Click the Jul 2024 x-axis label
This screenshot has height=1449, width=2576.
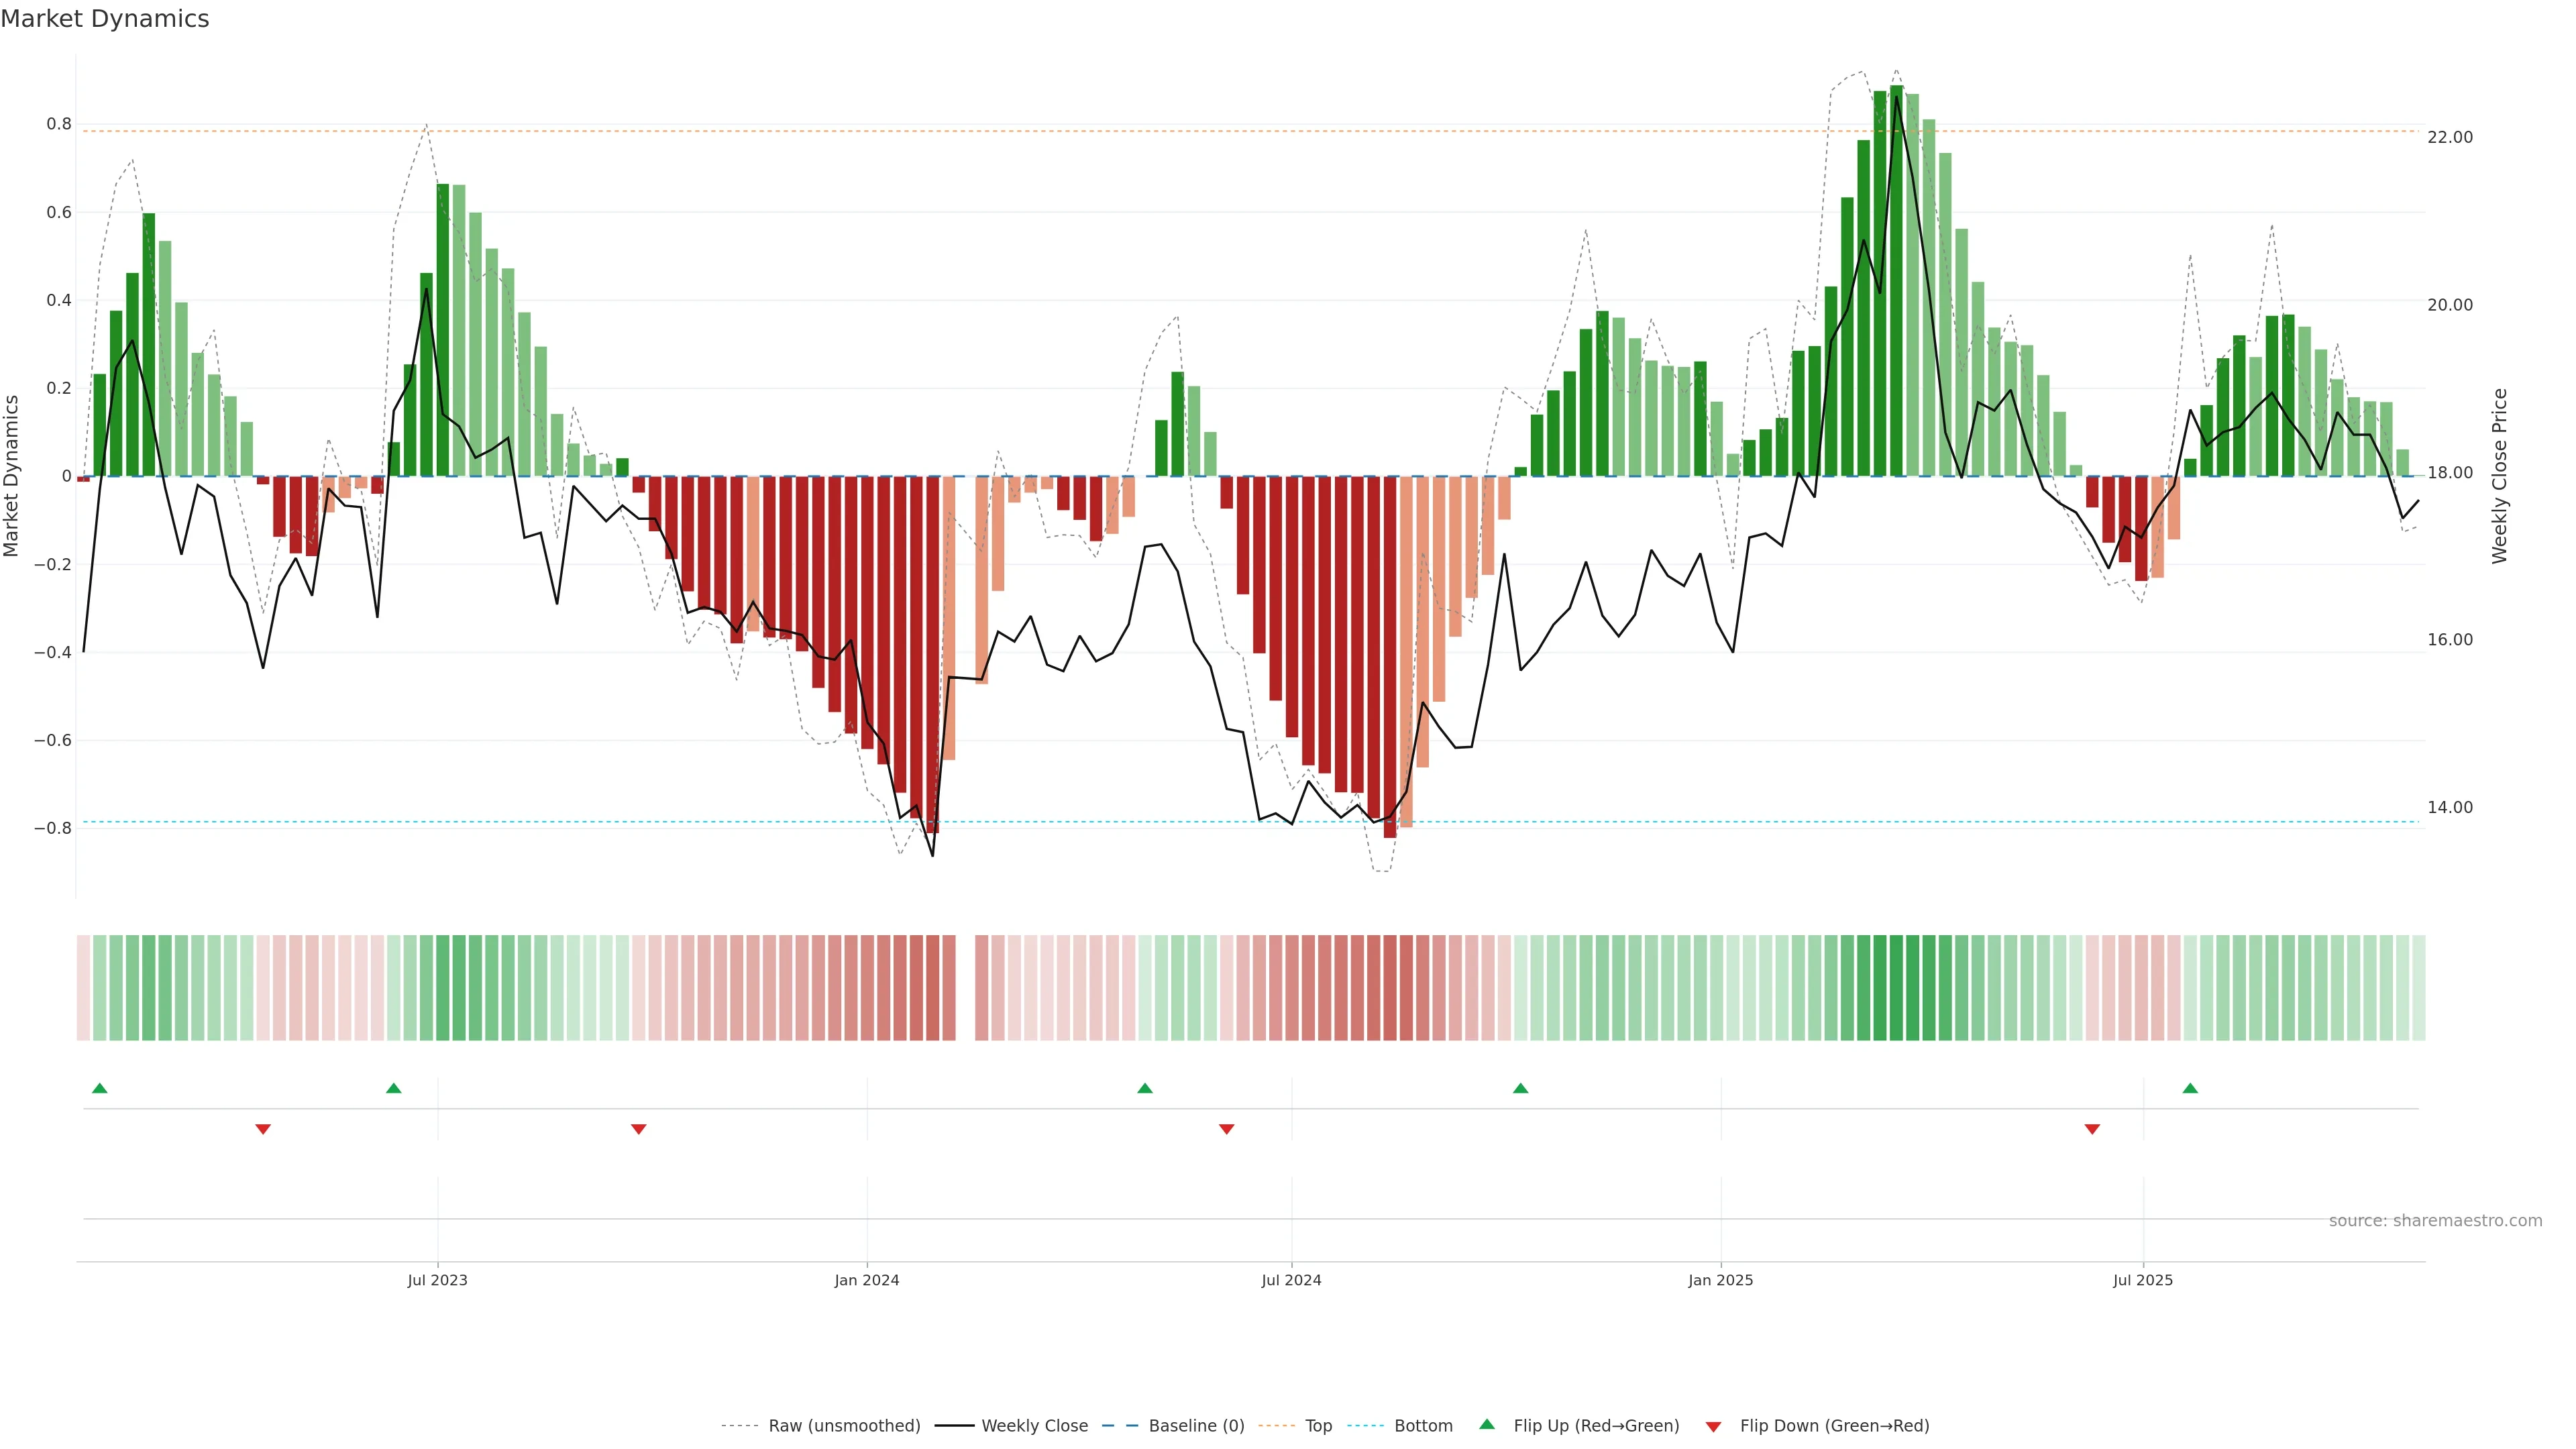click(x=1291, y=1280)
